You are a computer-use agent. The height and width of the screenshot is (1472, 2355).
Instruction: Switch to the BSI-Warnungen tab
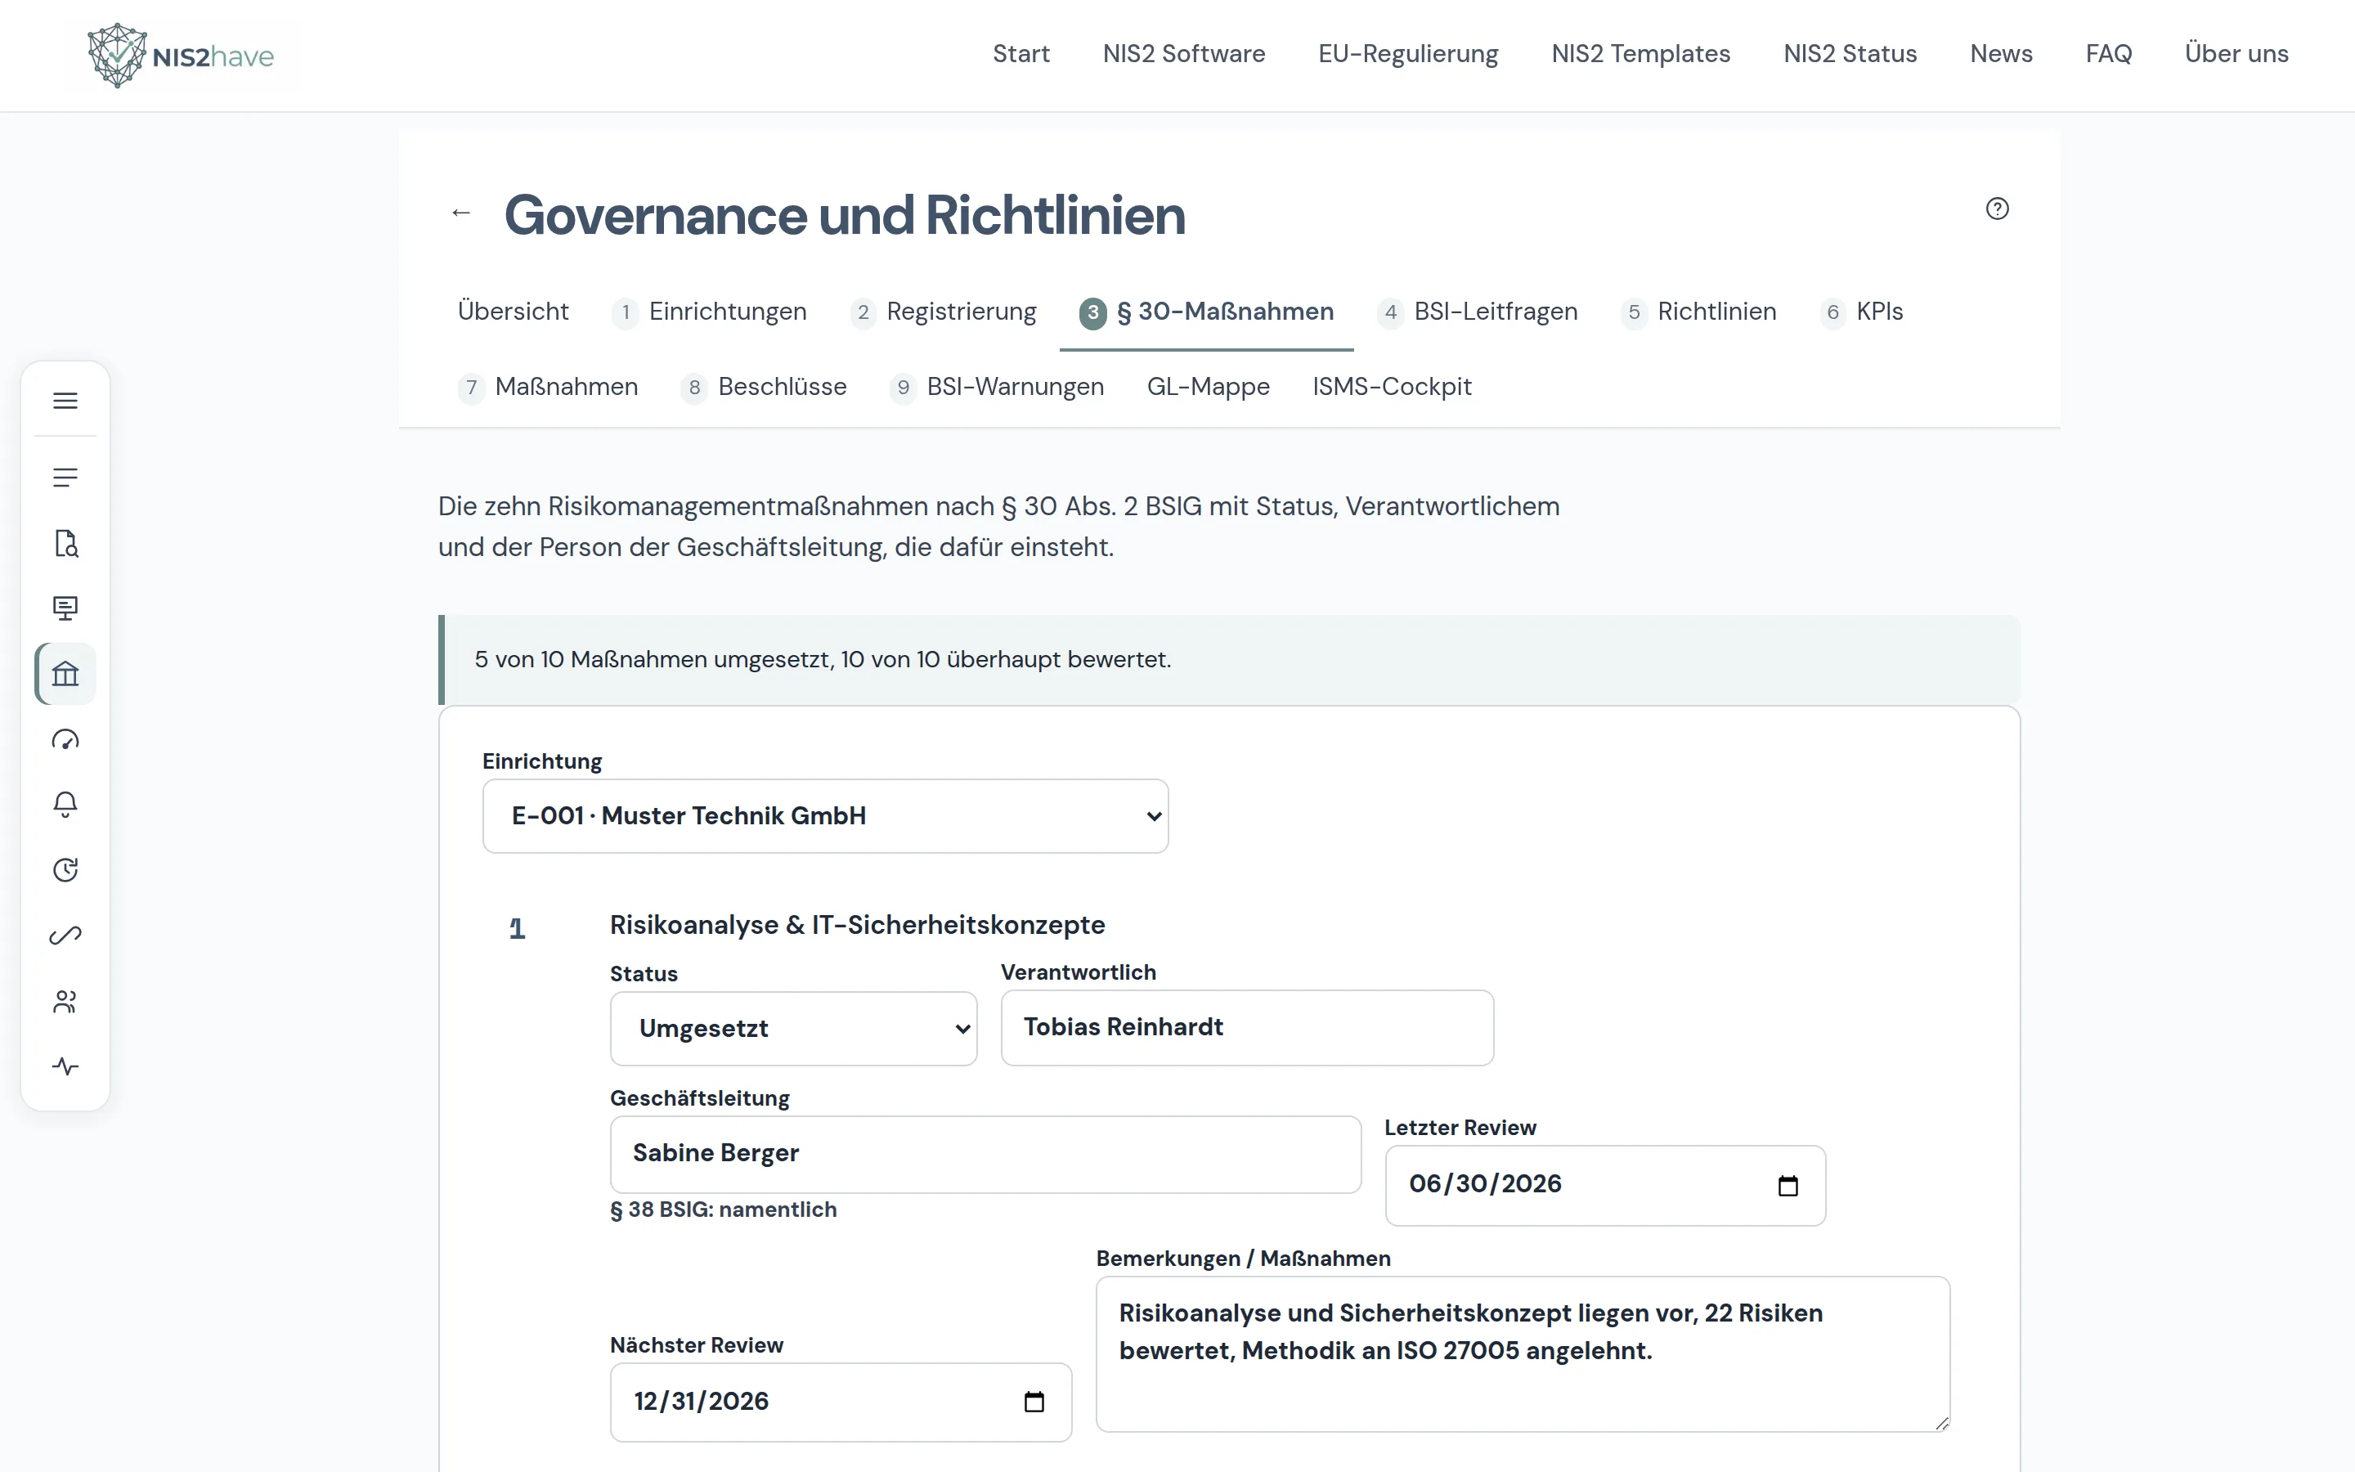point(998,387)
